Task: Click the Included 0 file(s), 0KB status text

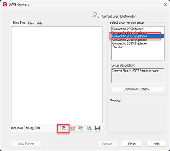Action: point(26,128)
